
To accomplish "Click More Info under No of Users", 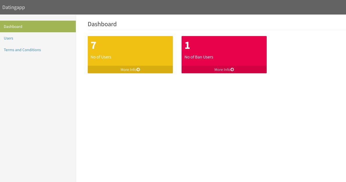I will tap(130, 69).
